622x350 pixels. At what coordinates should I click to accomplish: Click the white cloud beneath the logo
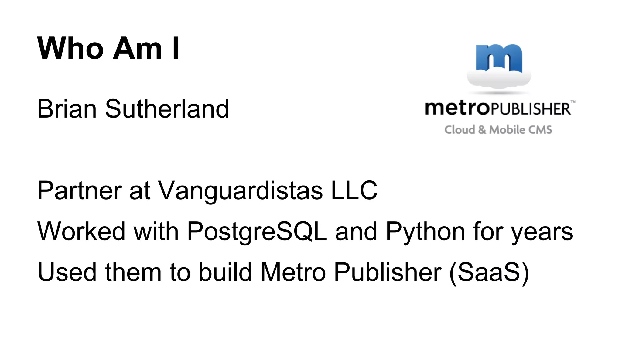tap(499, 78)
